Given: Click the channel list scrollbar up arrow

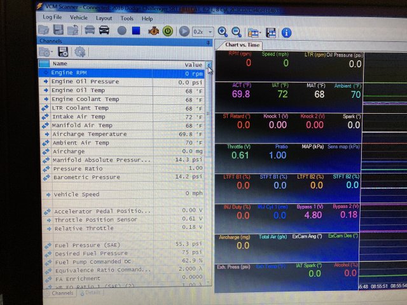Looking at the screenshot, I should pos(209,64).
